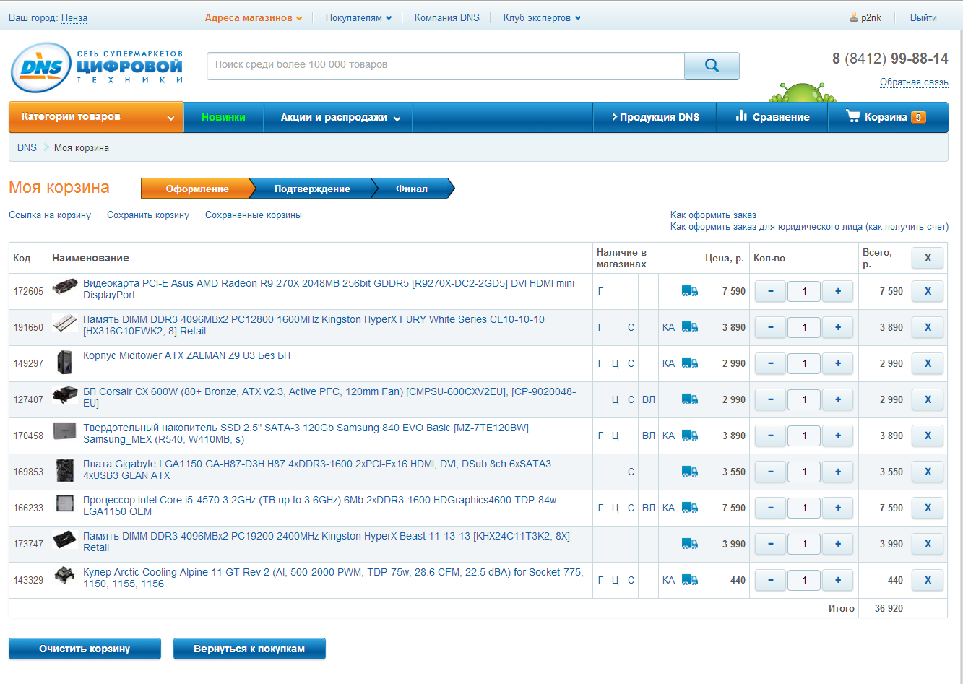
Task: Click the DNS logo
Action: click(x=42, y=69)
